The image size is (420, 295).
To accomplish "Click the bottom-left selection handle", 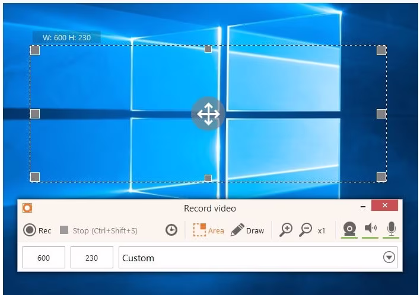I will 35,177.
